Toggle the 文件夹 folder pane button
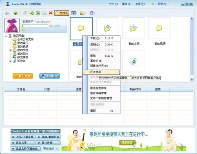This screenshot has height=154, width=197. [x=62, y=13]
